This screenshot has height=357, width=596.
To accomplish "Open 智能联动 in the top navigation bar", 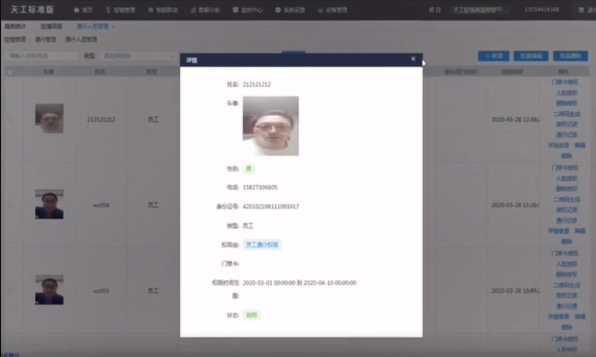I will [163, 10].
